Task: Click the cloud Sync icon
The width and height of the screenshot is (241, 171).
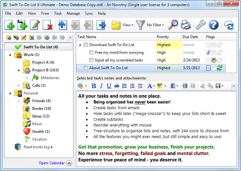Action: click(x=229, y=25)
